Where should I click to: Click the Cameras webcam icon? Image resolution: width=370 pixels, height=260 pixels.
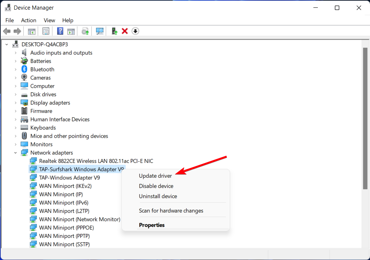tap(24, 77)
